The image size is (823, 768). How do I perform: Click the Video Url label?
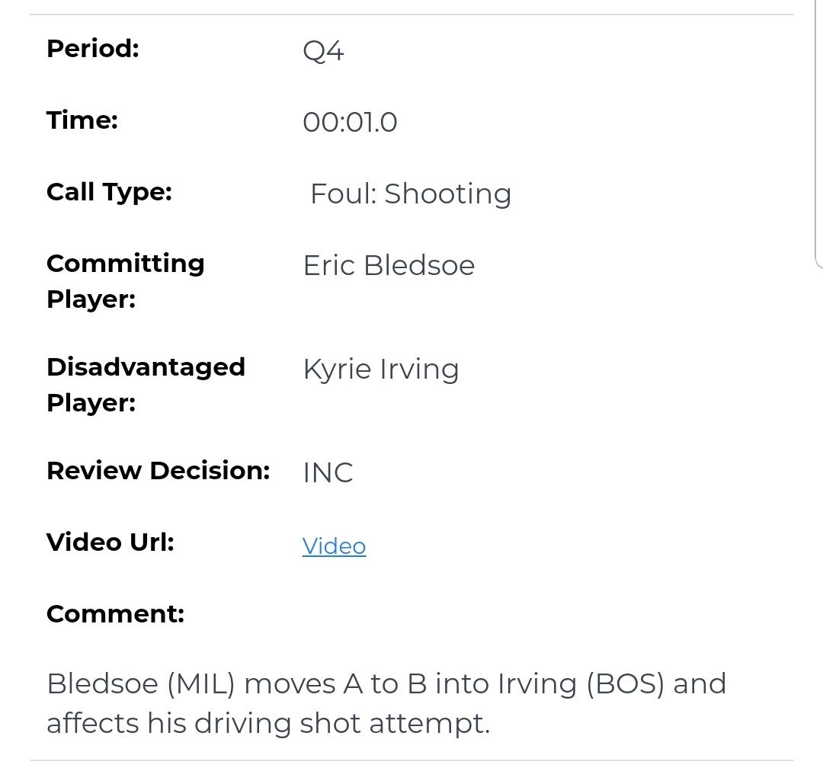pos(110,542)
